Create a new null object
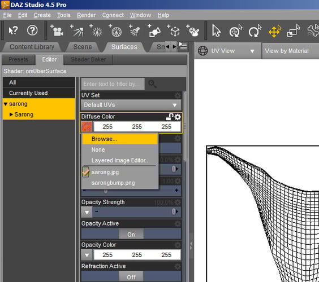This screenshot has width=319, height=282. click(x=173, y=30)
